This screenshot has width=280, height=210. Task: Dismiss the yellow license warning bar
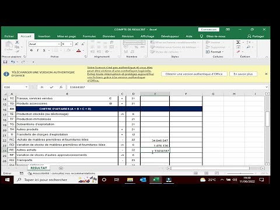coord(266,74)
